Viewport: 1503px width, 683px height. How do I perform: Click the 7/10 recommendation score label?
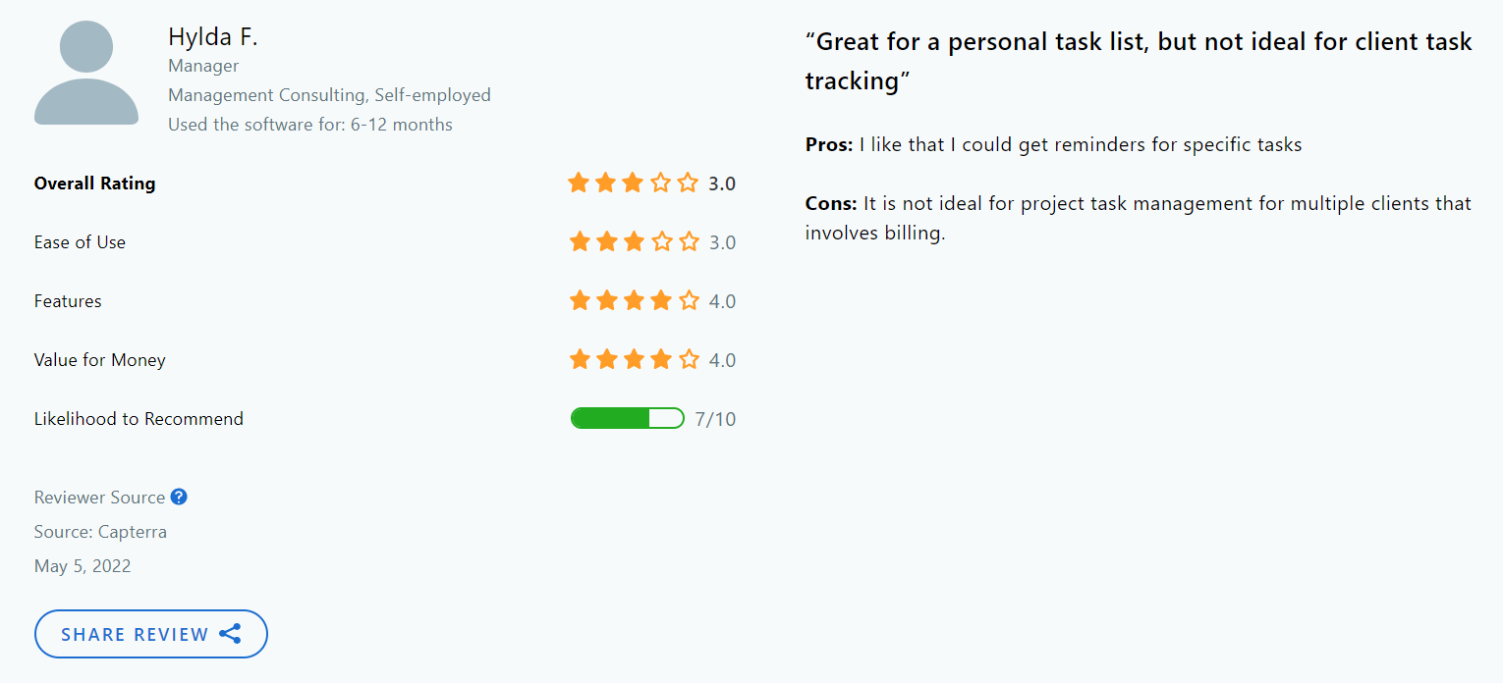point(716,418)
